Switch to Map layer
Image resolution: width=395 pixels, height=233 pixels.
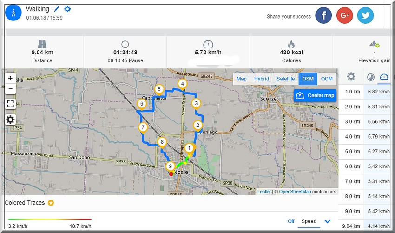(x=241, y=79)
